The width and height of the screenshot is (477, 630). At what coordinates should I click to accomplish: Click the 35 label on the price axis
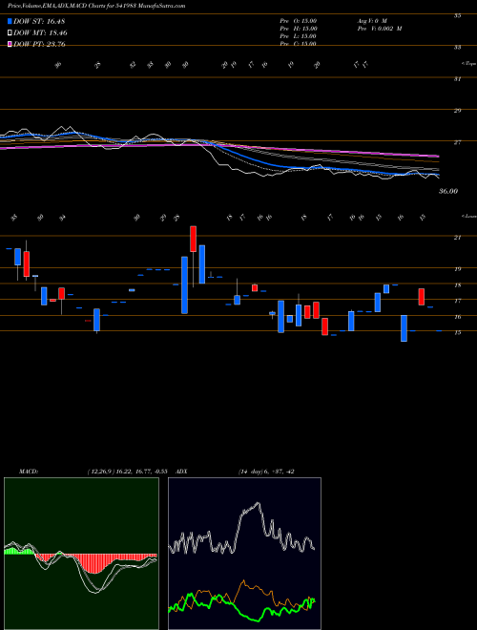click(457, 15)
